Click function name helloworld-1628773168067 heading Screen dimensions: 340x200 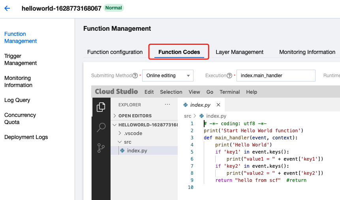(62, 8)
